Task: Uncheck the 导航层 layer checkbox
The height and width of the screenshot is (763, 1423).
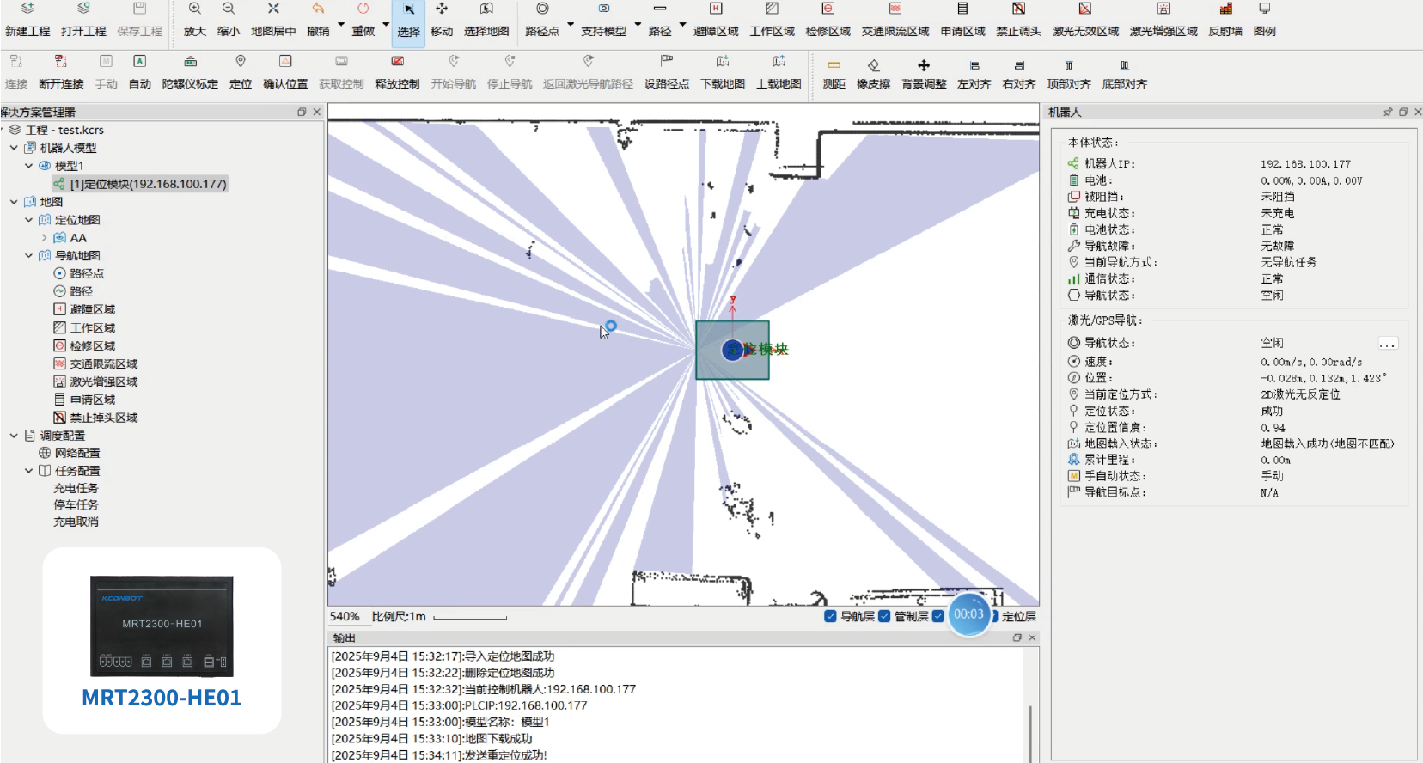Action: click(830, 616)
